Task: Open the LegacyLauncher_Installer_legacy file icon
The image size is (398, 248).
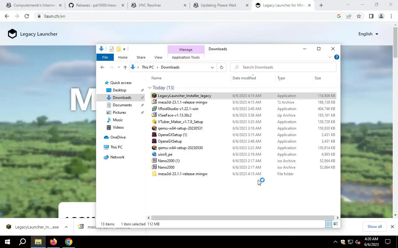Action: [154, 96]
